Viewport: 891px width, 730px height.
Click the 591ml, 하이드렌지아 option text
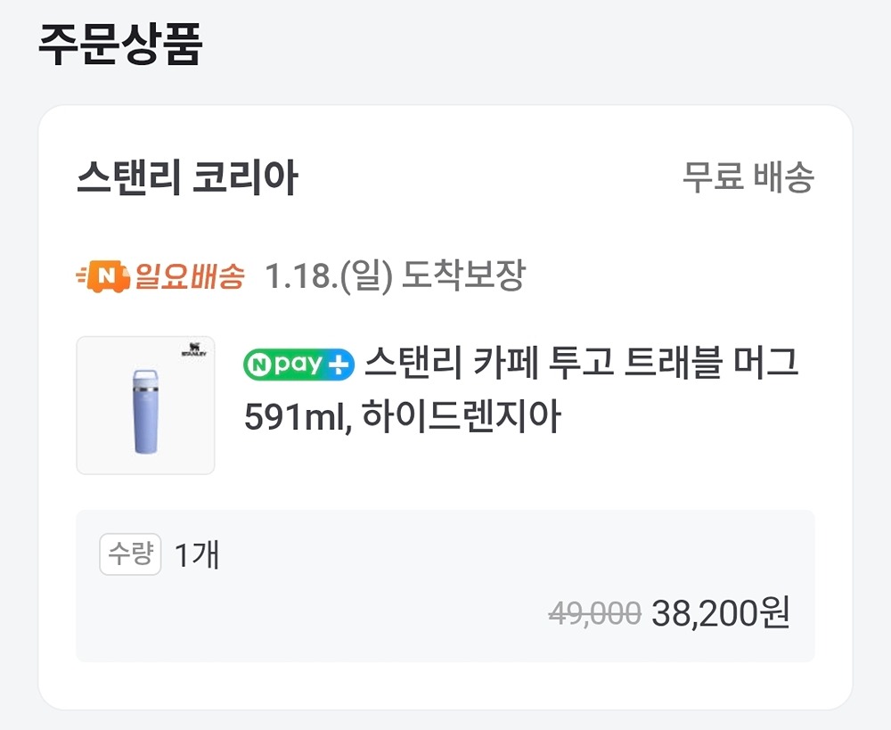(403, 416)
